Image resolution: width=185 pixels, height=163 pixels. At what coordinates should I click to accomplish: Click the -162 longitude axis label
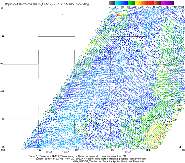pyautogui.click(x=38, y=150)
